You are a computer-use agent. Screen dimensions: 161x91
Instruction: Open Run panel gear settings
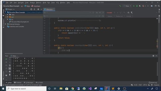tap(153, 56)
